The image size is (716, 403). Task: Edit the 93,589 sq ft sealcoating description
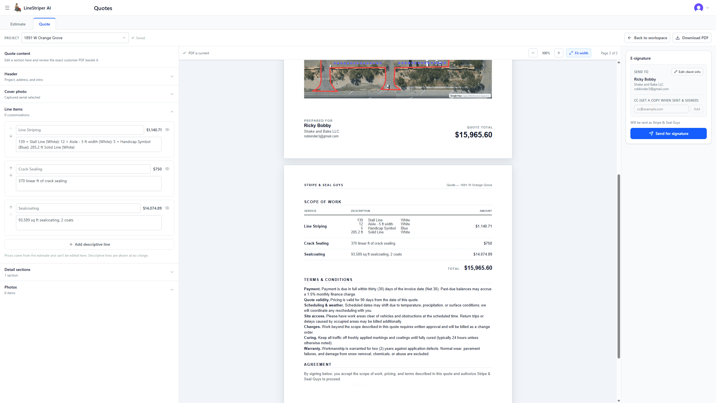point(89,223)
